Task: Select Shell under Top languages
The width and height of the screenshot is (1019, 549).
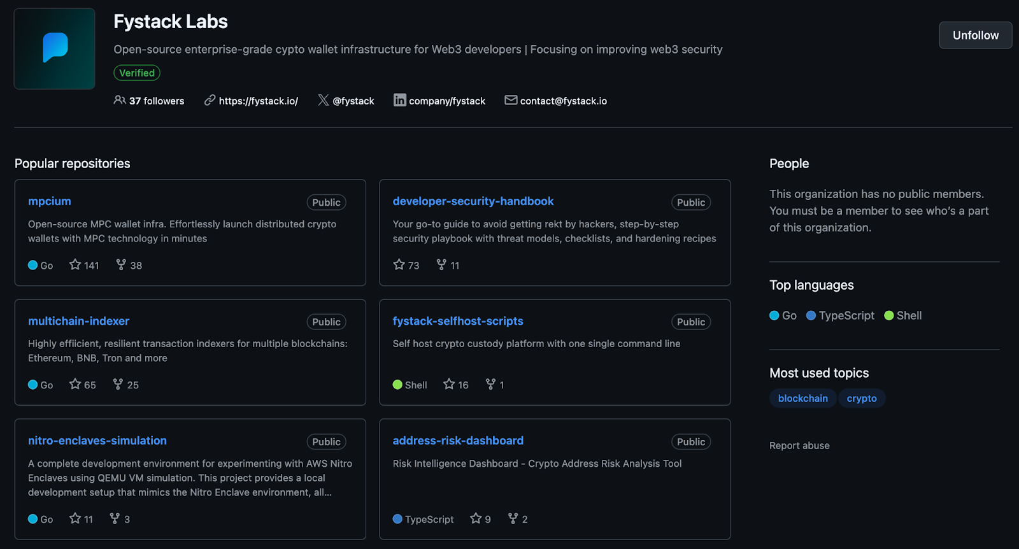Action: coord(903,315)
